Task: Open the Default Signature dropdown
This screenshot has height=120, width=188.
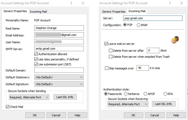Action: [x=59, y=84]
